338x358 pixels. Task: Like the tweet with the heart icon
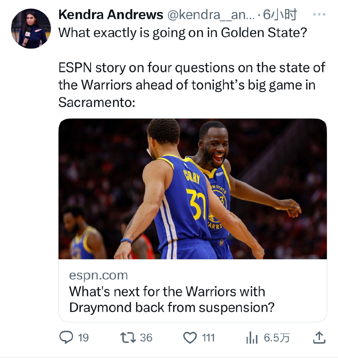point(190,338)
